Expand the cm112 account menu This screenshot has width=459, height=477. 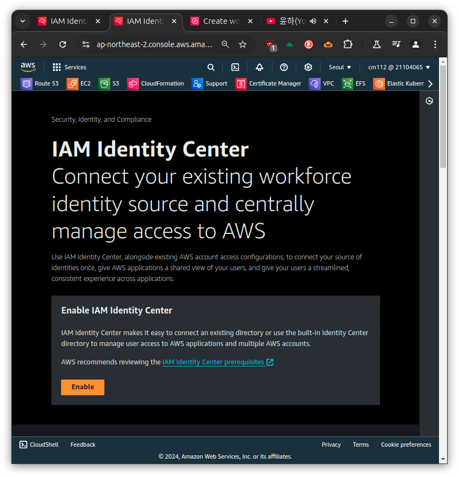[x=399, y=67]
